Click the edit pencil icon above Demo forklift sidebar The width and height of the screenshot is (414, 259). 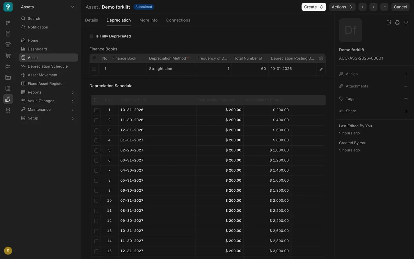[x=389, y=22]
